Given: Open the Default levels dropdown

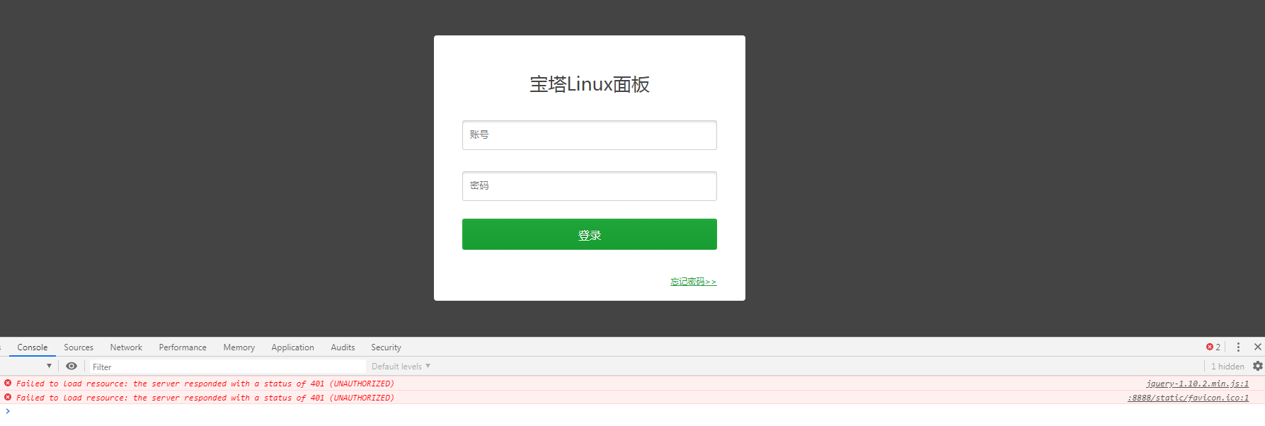Looking at the screenshot, I should tap(401, 367).
